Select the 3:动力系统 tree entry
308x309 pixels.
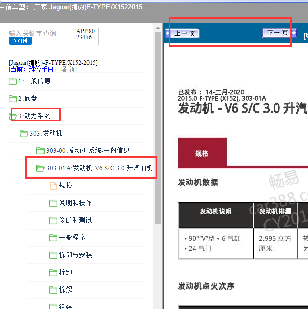tap(34, 116)
